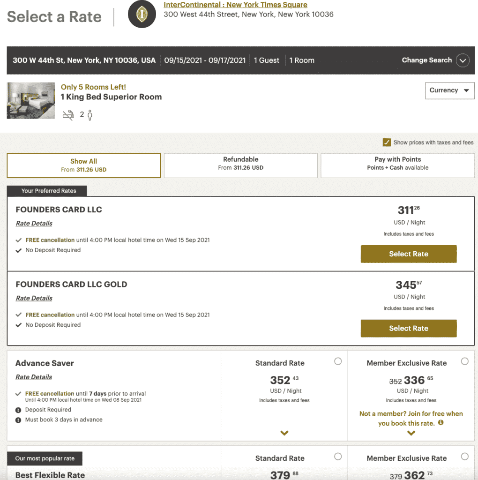Screen dimensions: 478x480
Task: Click the no-smoking icon under room name
Action: point(68,115)
